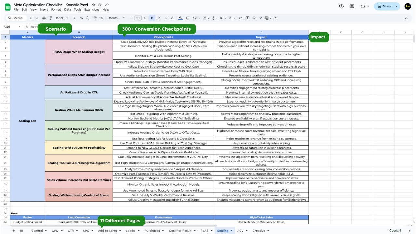This screenshot has width=416, height=234.
Task: Click the Google Sheets home logo
Action: [x=7, y=6]
